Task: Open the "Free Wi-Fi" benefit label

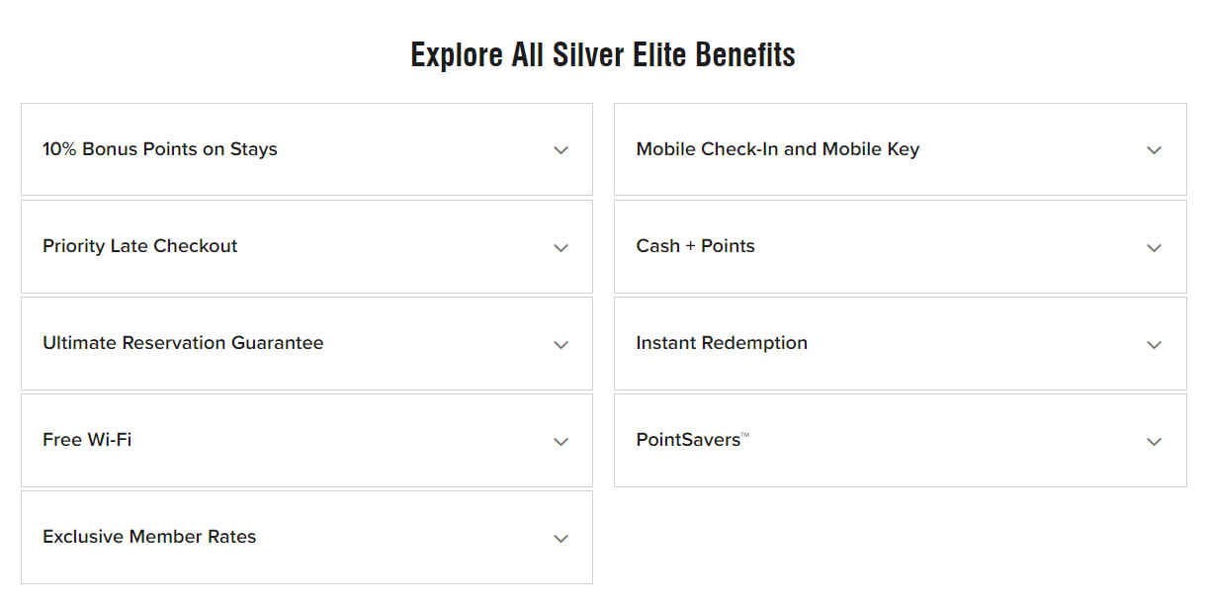Action: 87,440
